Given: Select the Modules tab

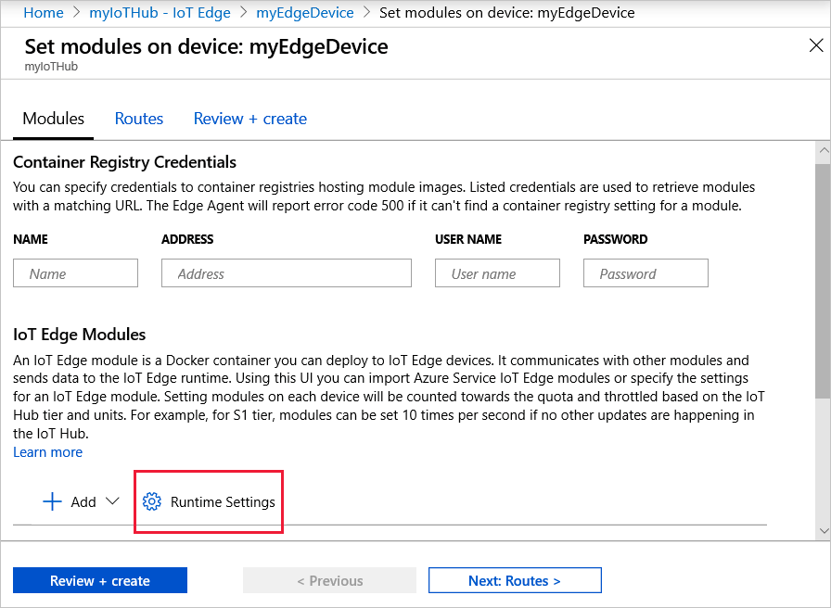Looking at the screenshot, I should point(53,119).
